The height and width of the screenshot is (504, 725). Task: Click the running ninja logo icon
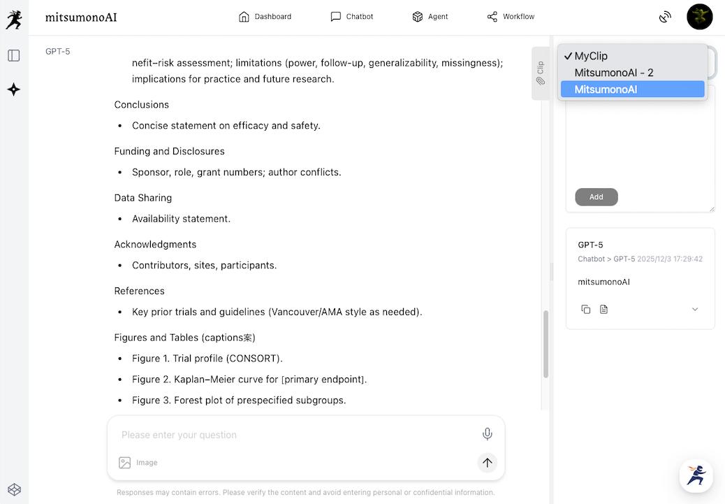[x=14, y=19]
